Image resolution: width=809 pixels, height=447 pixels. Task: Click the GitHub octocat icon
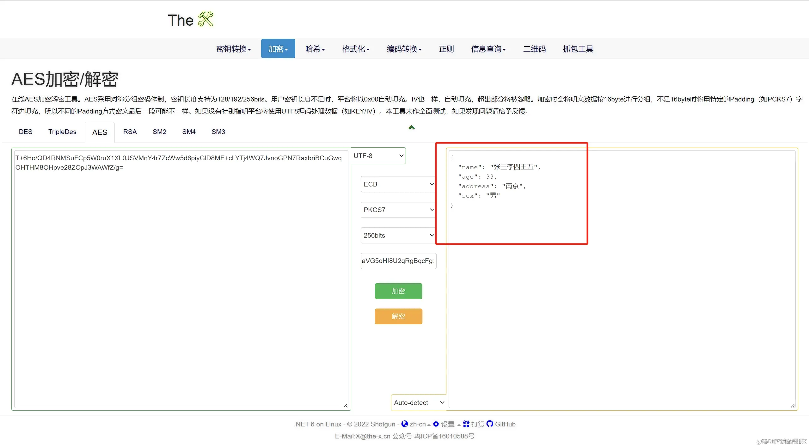tap(490, 424)
